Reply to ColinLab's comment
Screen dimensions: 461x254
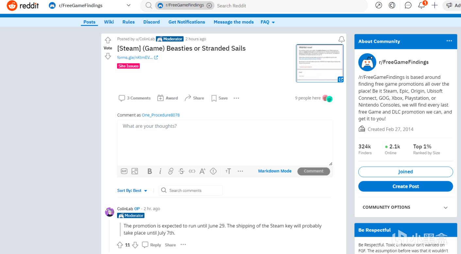(x=152, y=245)
